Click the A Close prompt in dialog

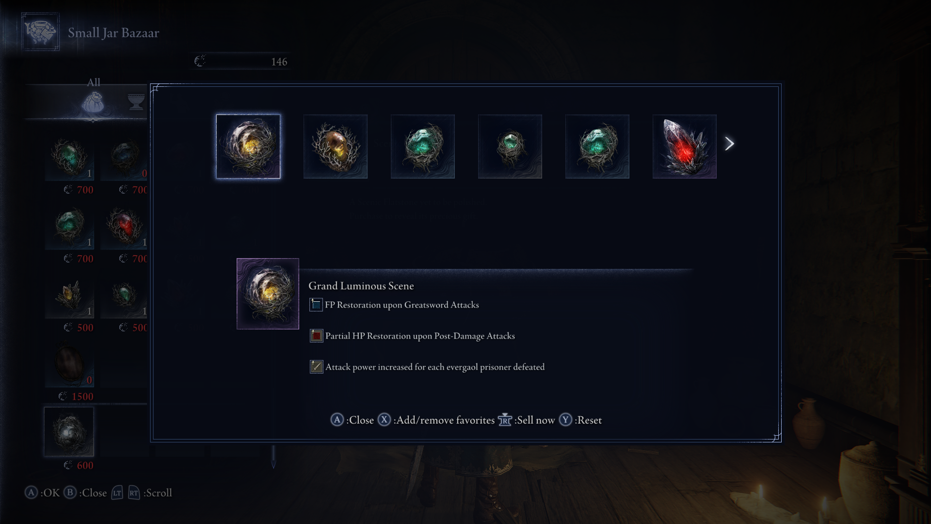352,420
